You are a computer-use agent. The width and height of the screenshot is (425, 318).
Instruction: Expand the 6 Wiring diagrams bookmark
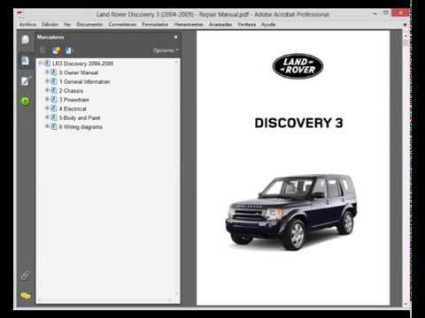click(47, 126)
